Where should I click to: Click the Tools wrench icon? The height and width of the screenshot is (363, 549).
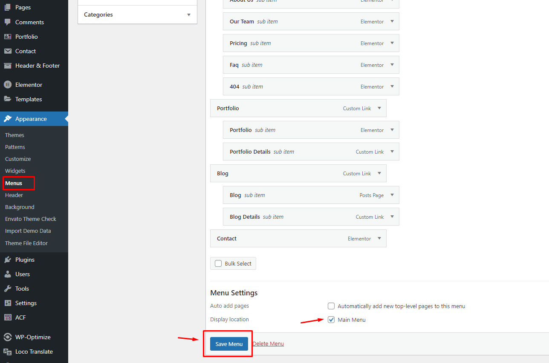click(x=8, y=289)
